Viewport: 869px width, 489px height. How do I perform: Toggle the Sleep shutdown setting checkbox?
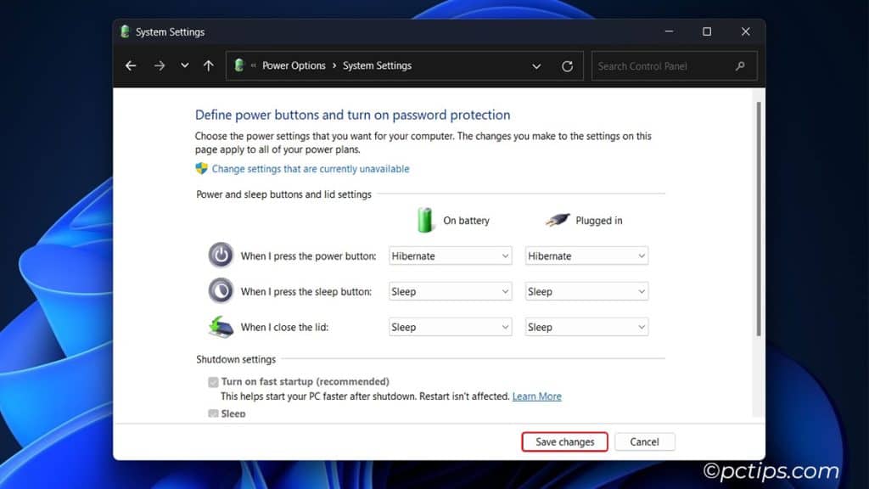213,413
